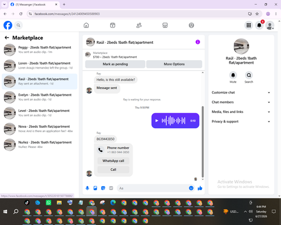Viewport: 281px width, 225px height.
Task: Open the Nova conversation
Action: point(39,129)
